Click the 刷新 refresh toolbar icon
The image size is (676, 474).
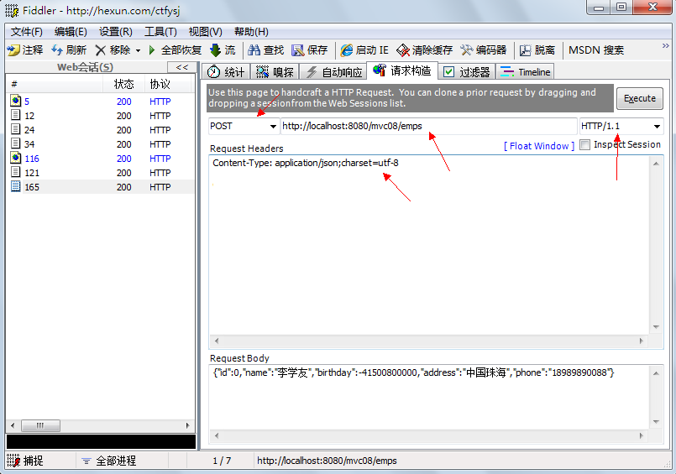coord(57,50)
